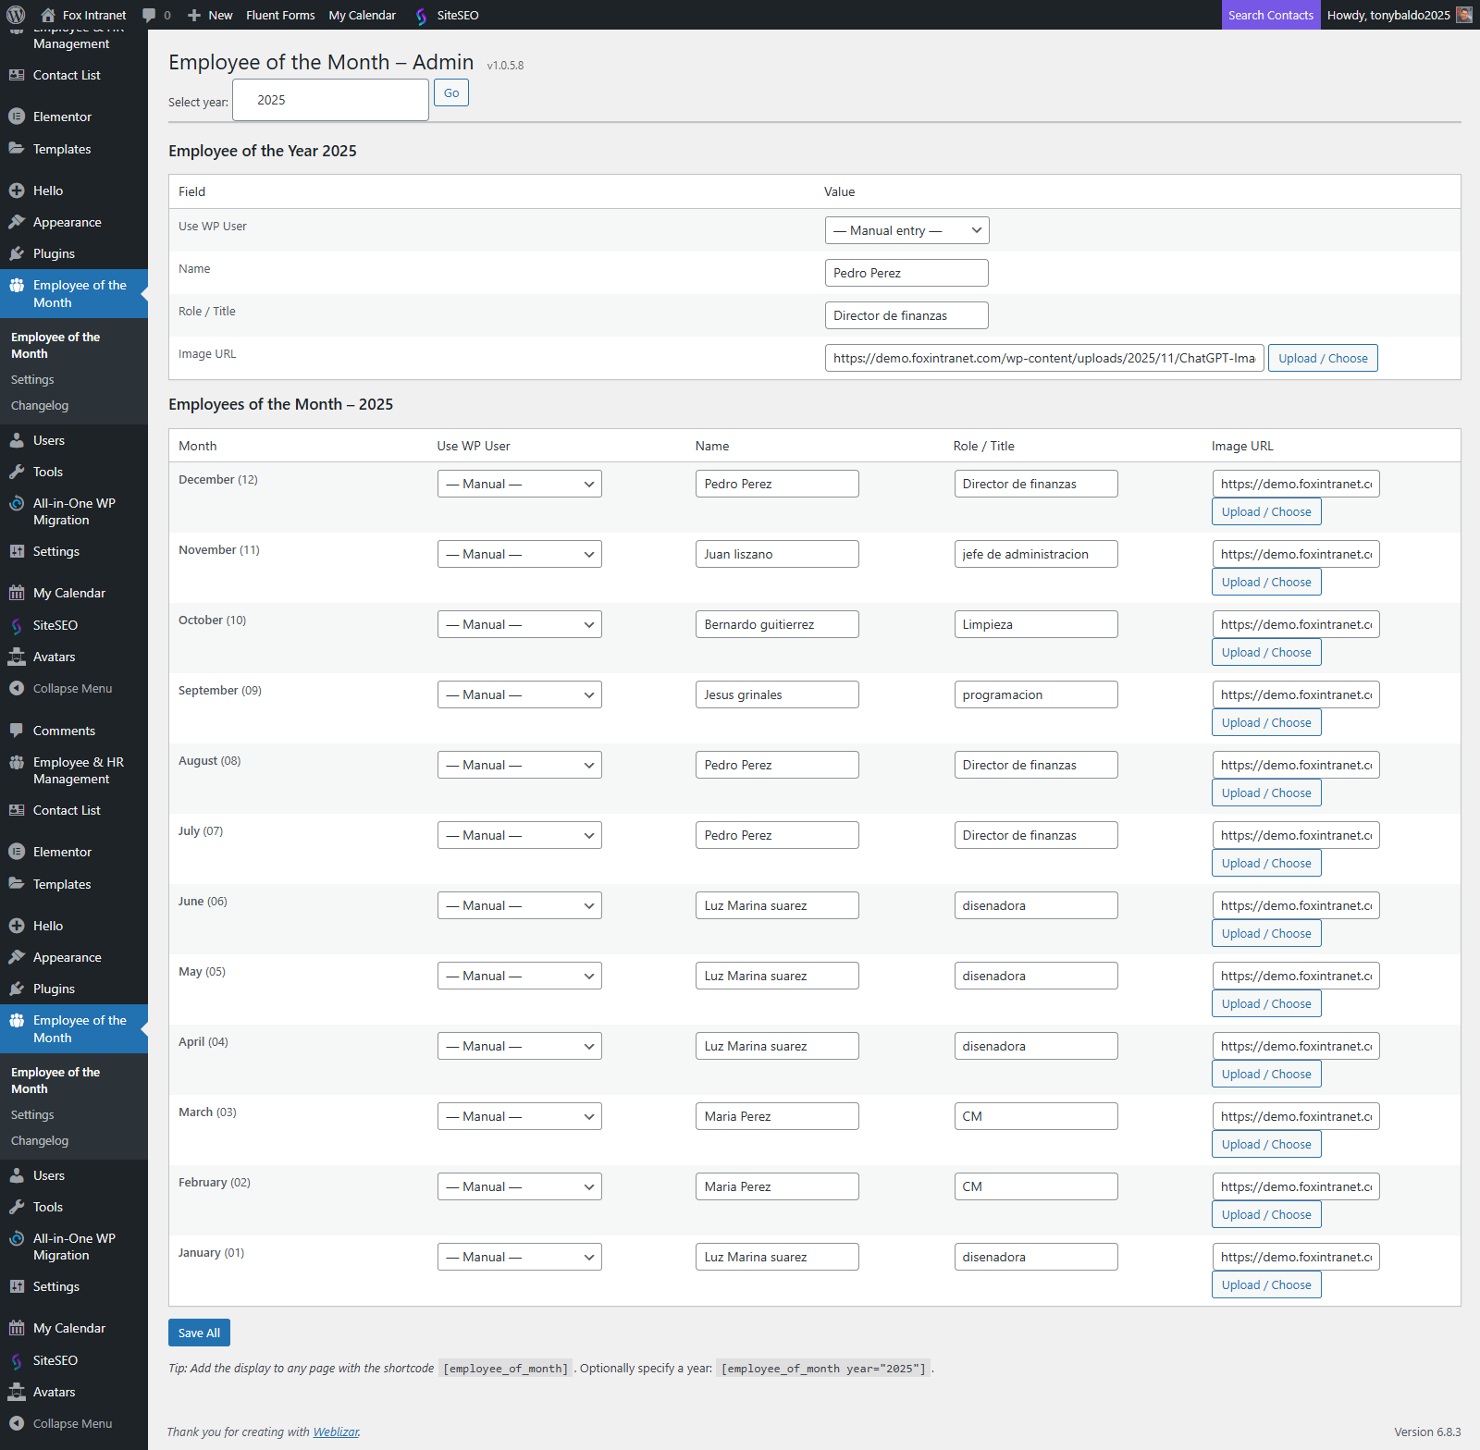Click the SiteSEO icon in the top admin bar
Viewport: 1480px width, 1450px height.
422,16
